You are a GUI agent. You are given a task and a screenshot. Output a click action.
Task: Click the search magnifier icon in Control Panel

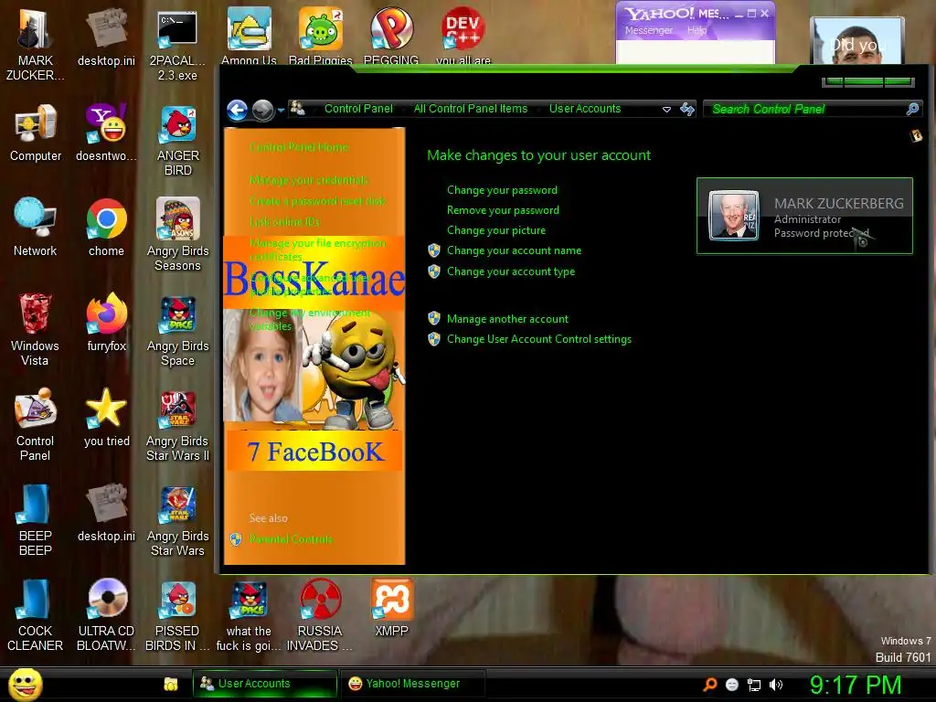click(x=912, y=109)
